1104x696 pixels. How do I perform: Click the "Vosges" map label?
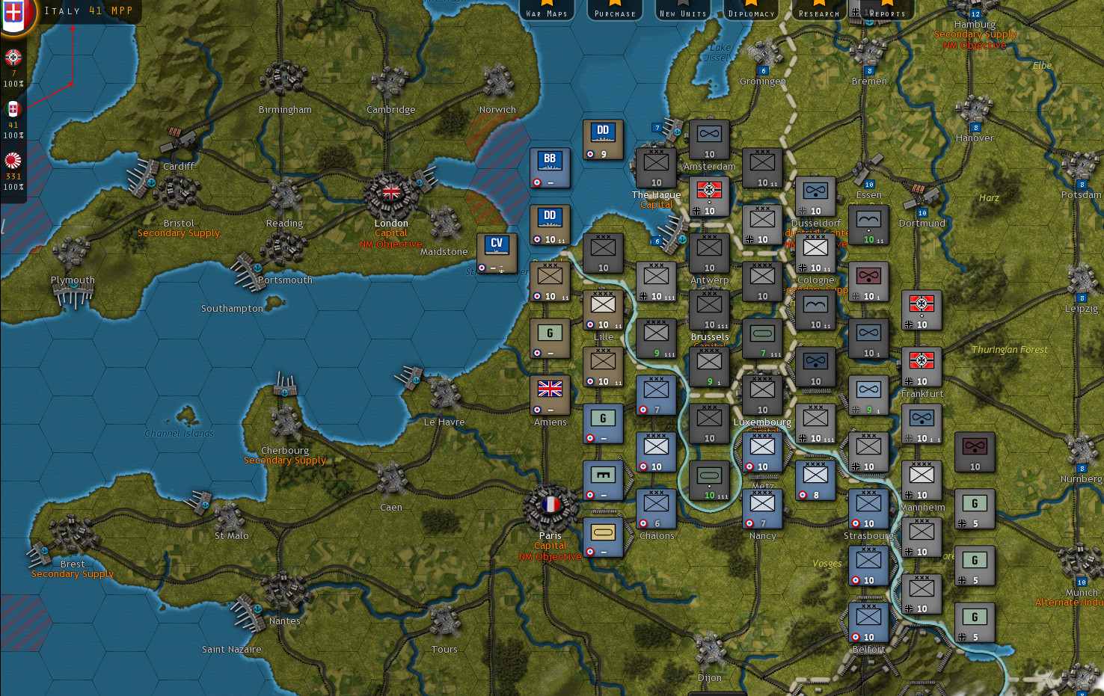(x=827, y=563)
